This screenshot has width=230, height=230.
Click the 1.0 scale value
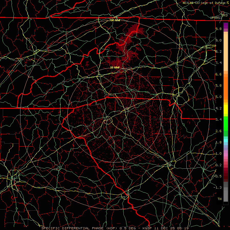[218, 154]
